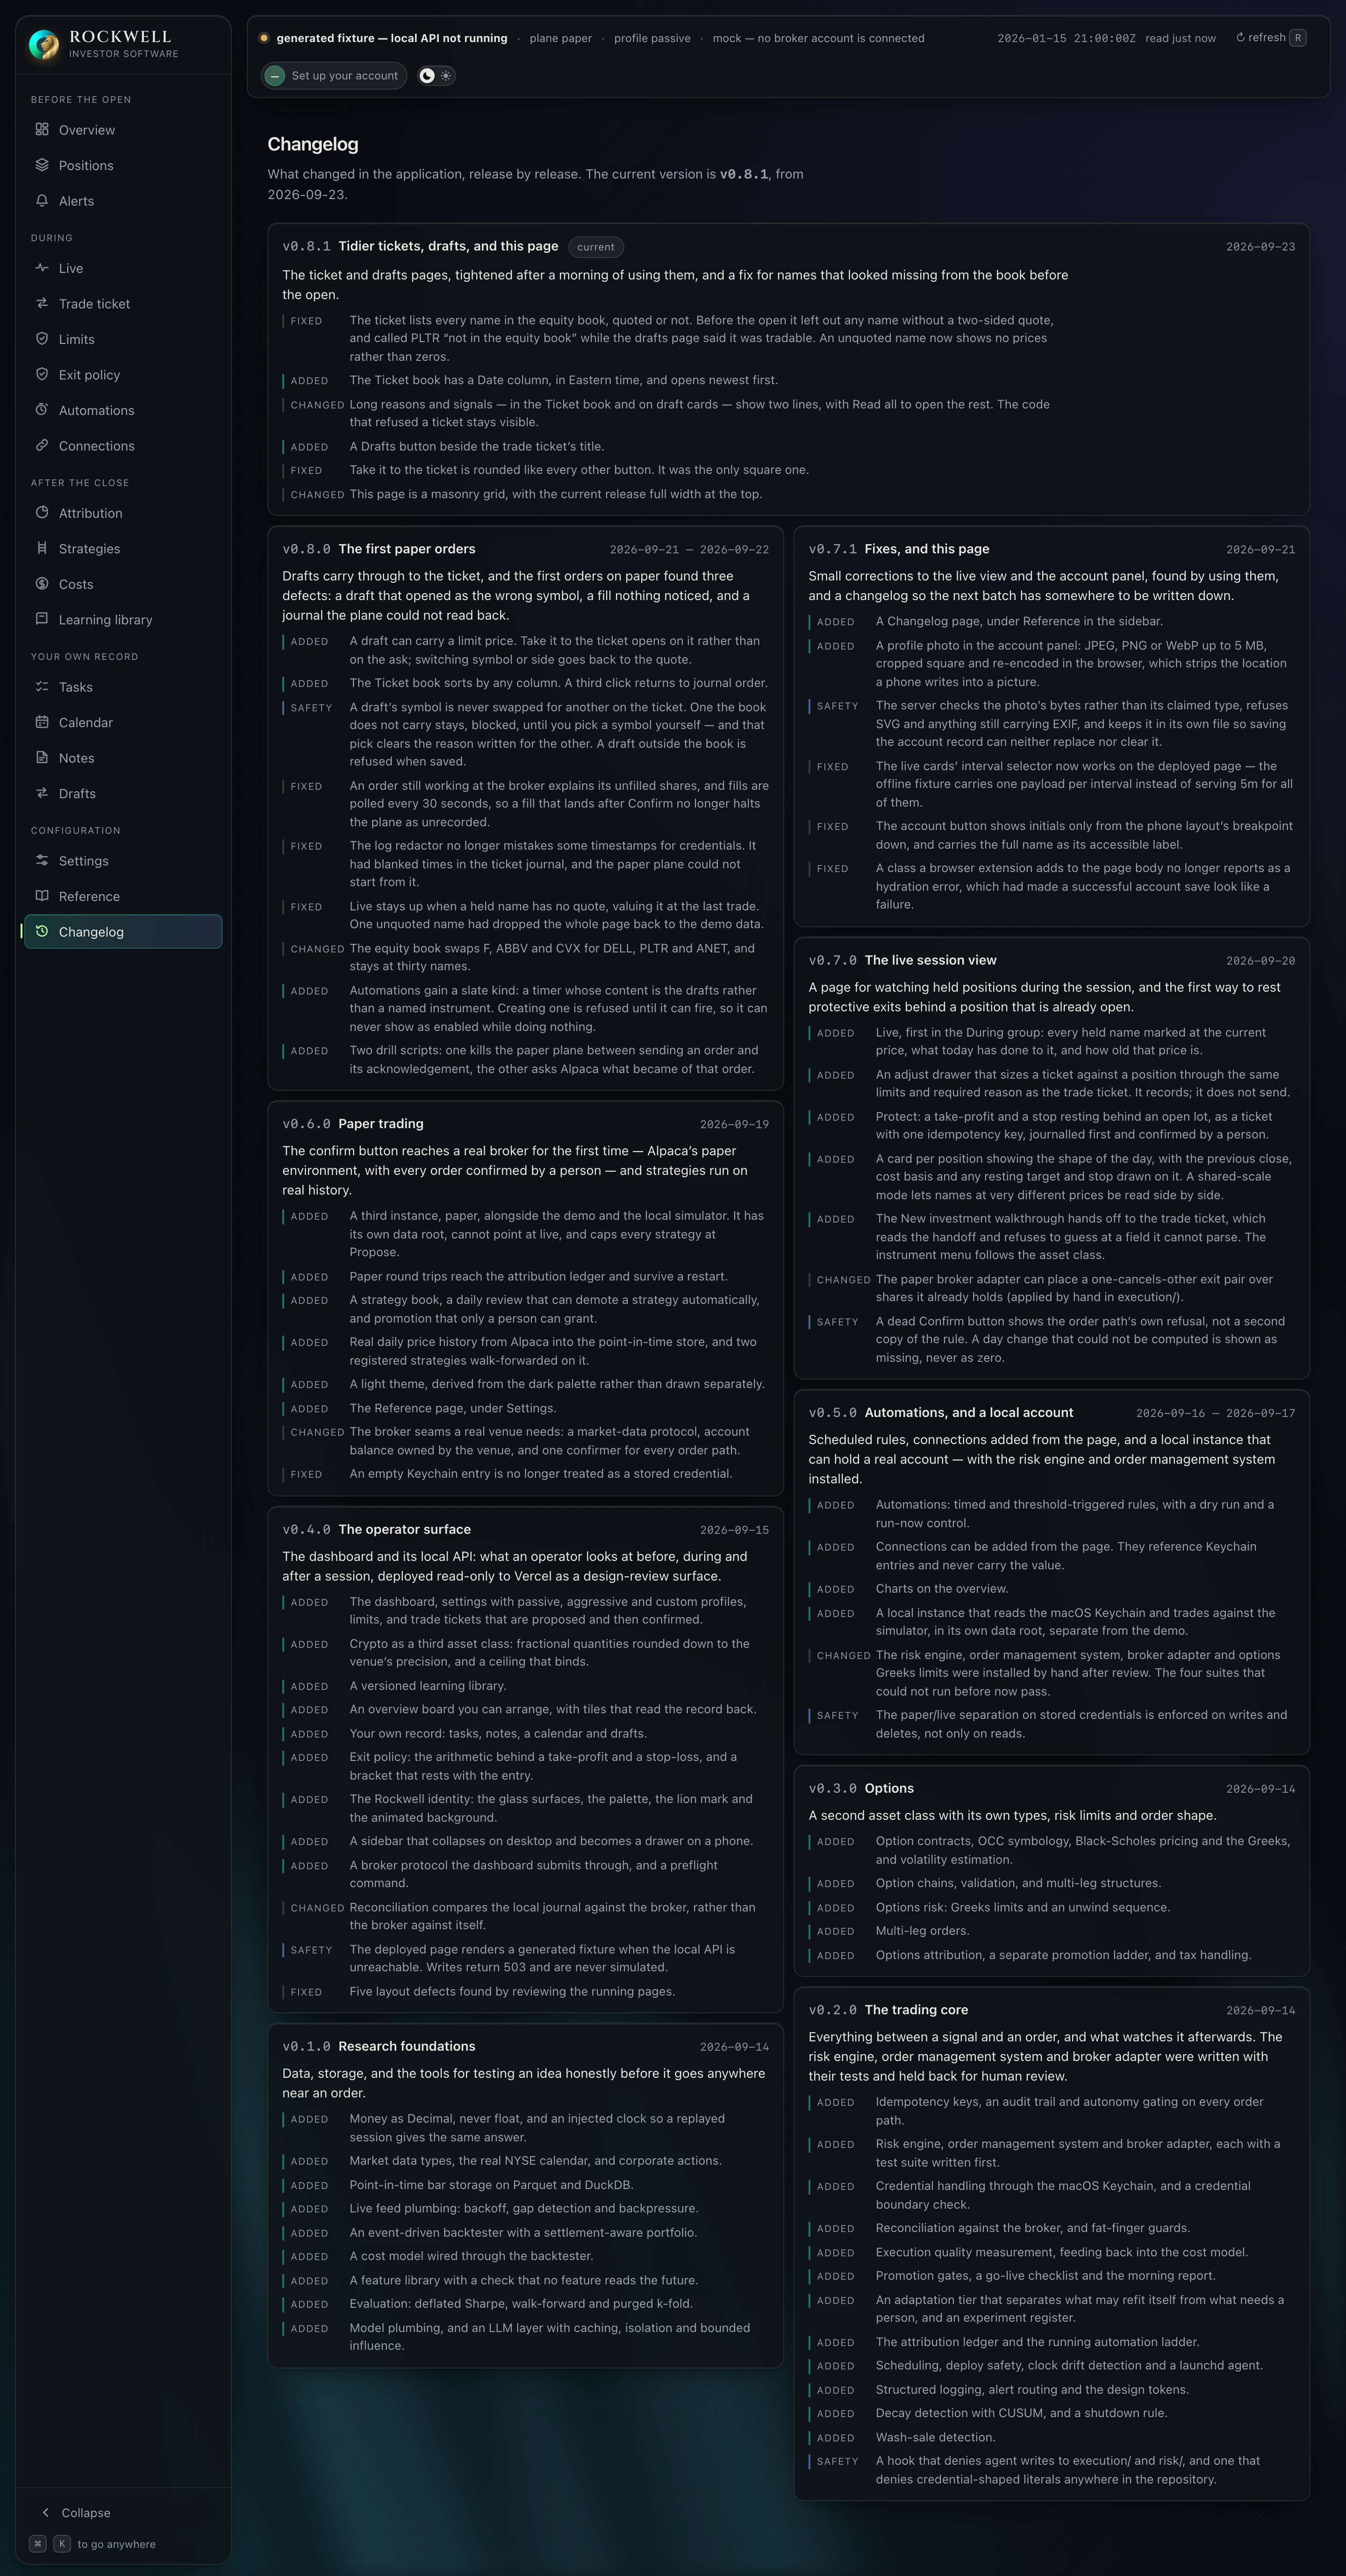
Task: Go to Exit policy page
Action: coord(123,375)
